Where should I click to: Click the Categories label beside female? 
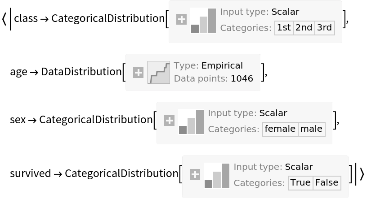click(233, 129)
